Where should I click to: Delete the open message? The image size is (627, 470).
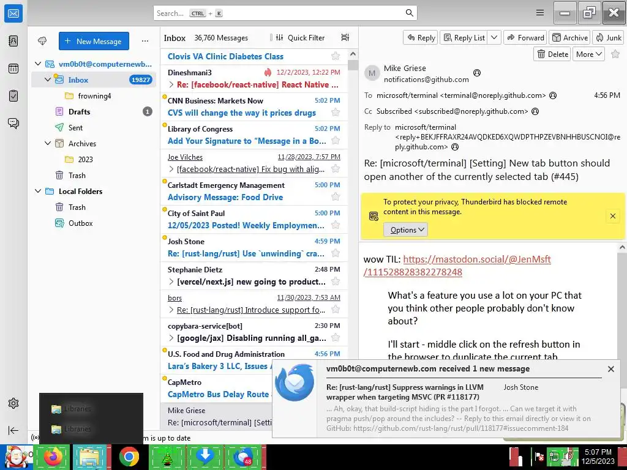pos(552,54)
